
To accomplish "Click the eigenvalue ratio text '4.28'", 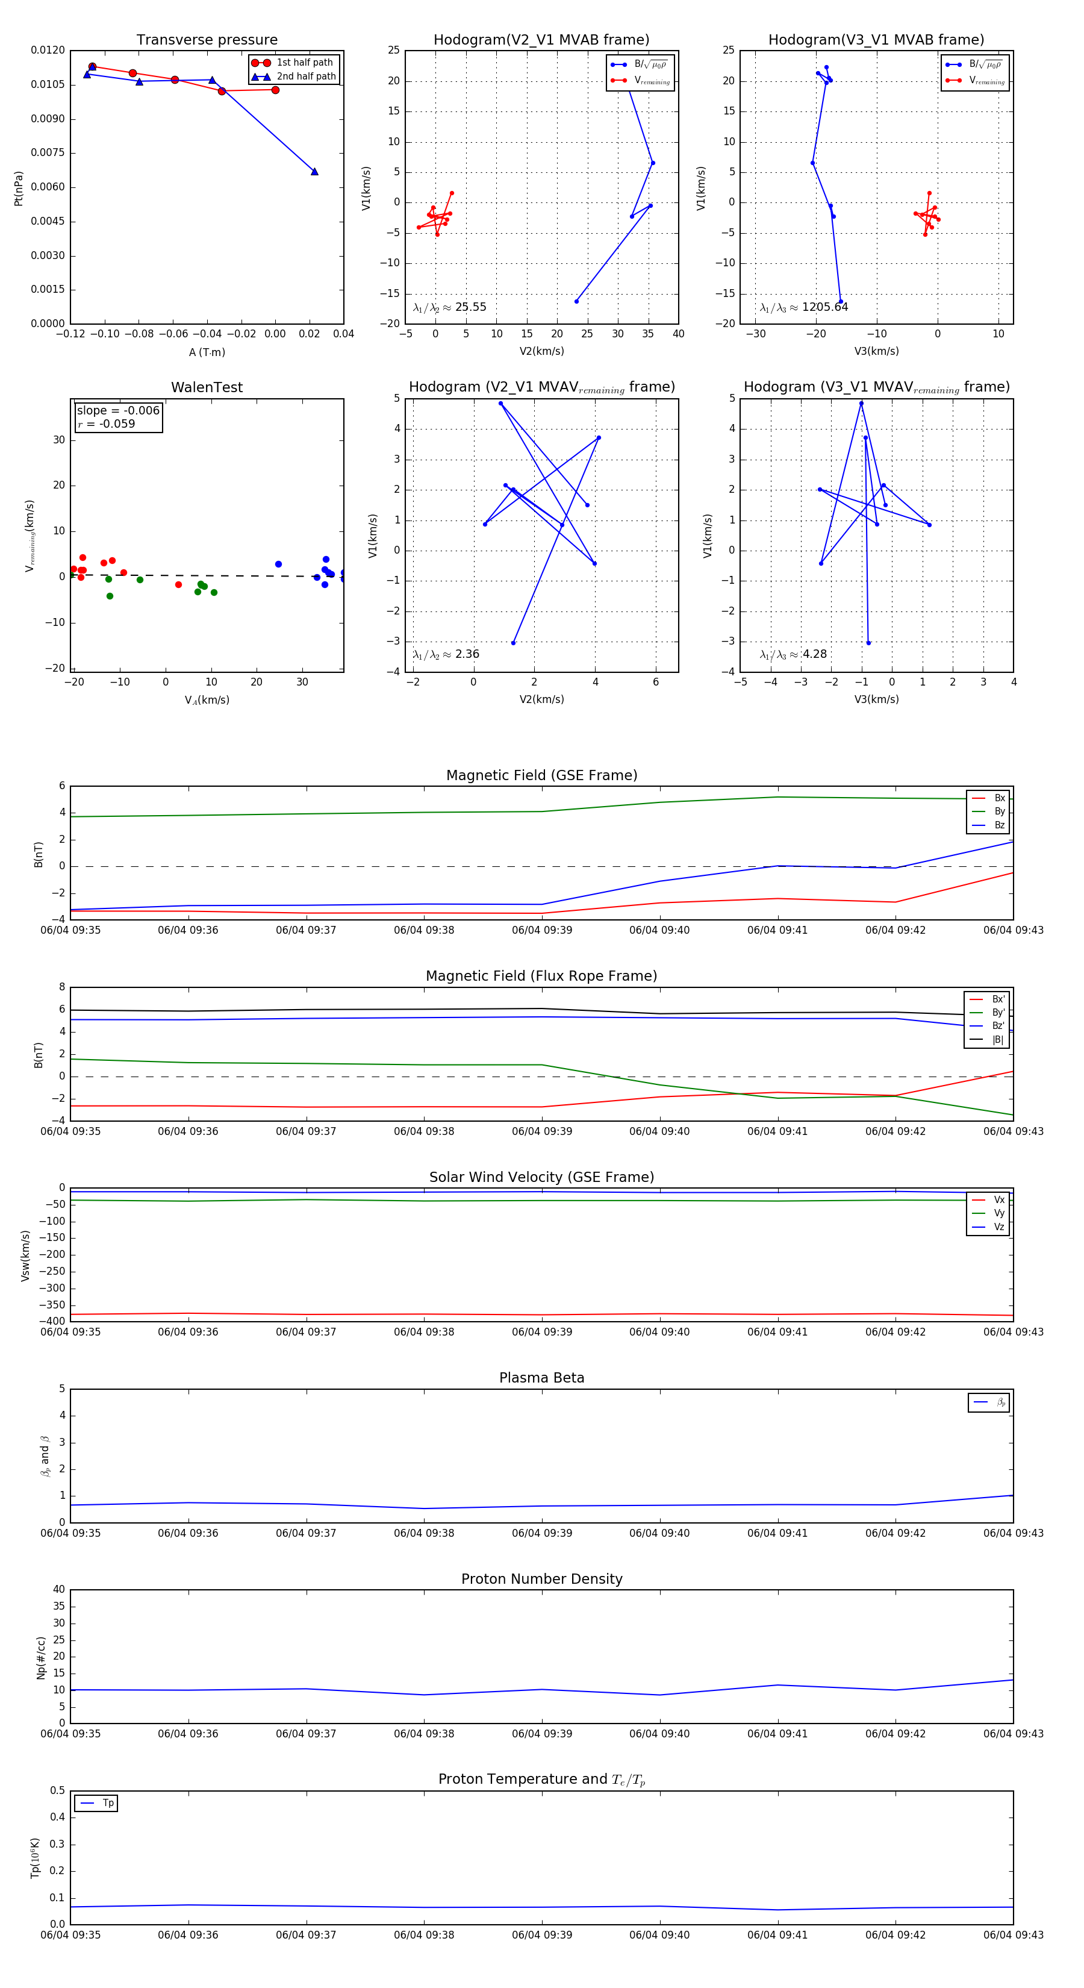I will pos(815,654).
